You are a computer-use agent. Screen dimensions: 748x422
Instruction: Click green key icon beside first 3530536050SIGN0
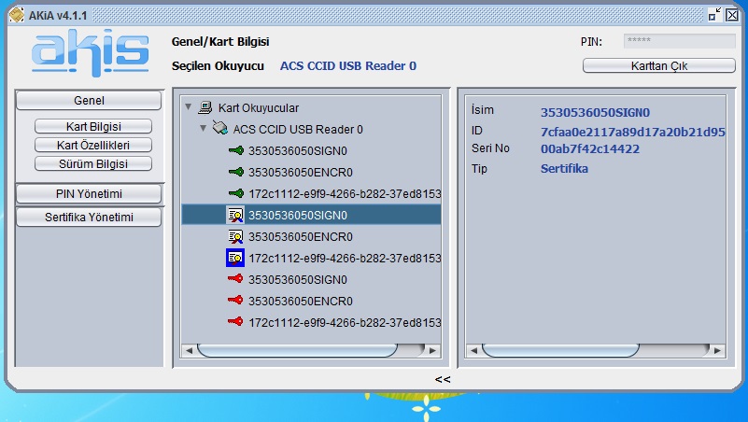(235, 150)
